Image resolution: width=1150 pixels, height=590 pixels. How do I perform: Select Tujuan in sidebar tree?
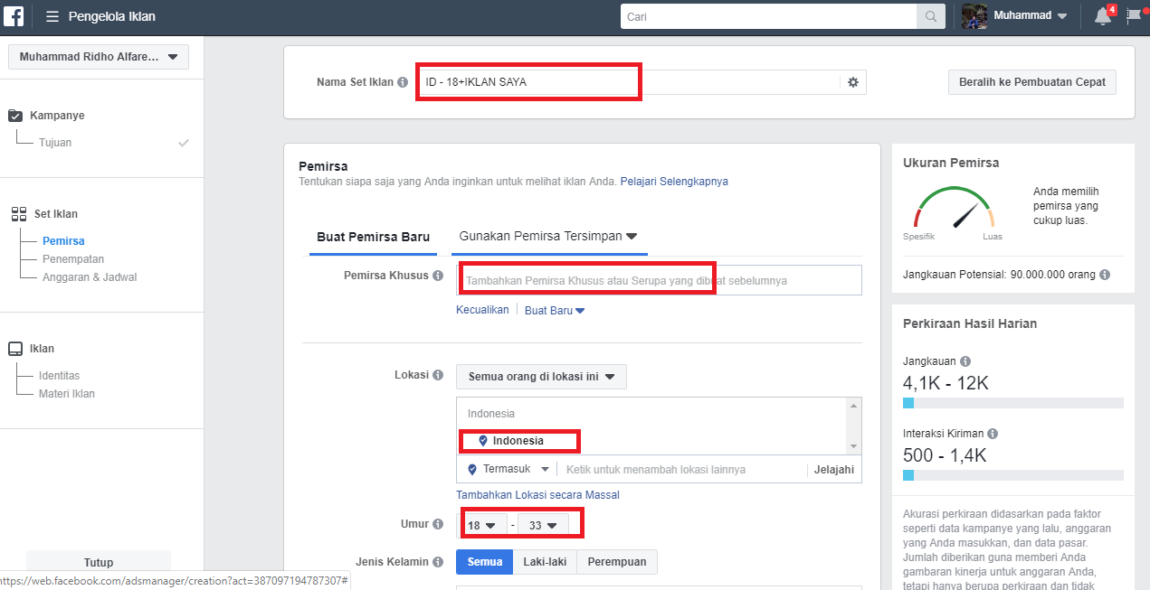point(55,143)
